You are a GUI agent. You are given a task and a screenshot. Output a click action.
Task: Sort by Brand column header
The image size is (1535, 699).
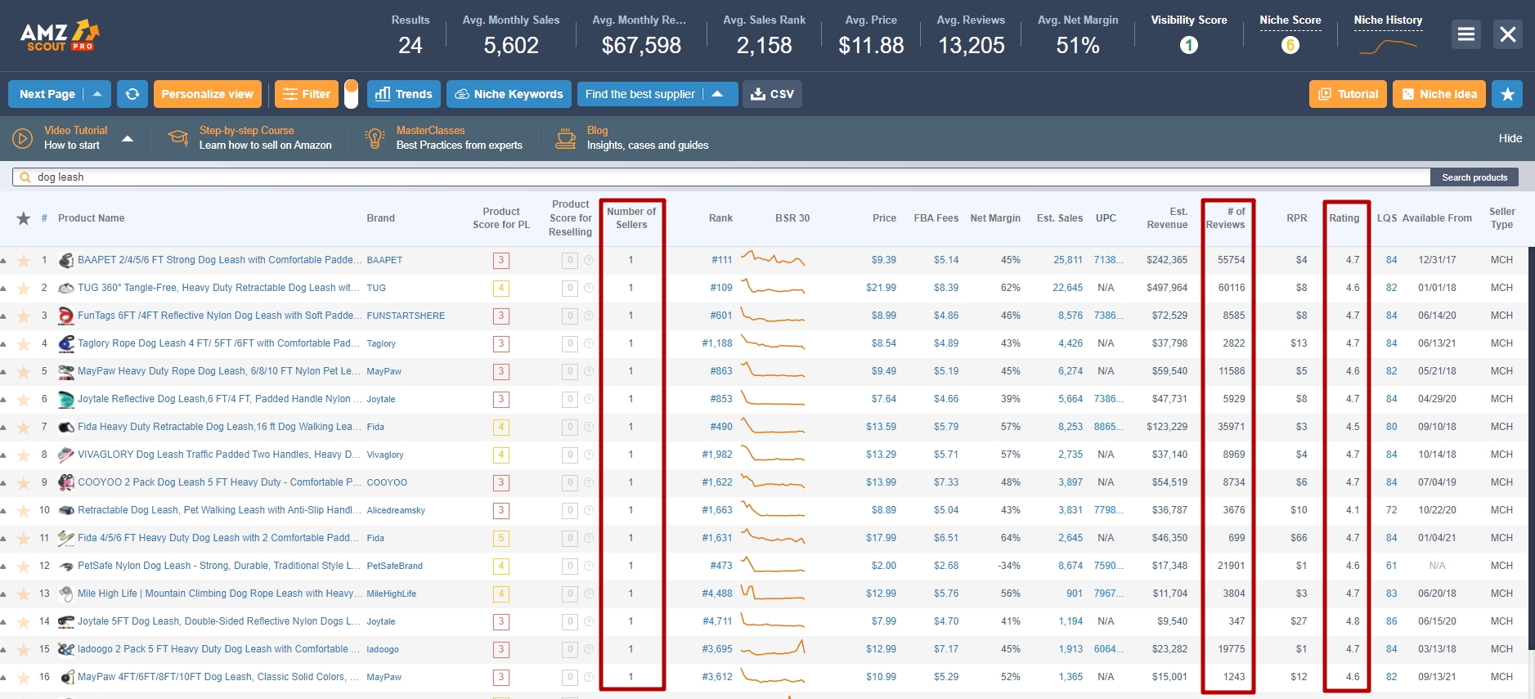point(380,218)
